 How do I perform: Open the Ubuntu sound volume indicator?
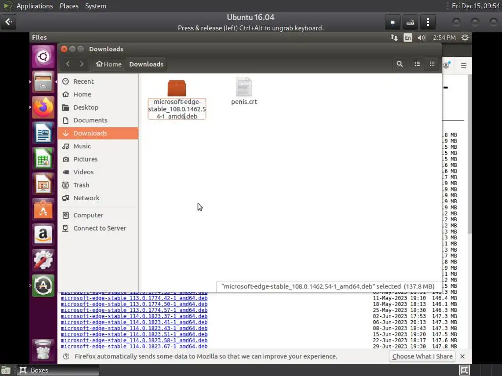[x=421, y=38]
